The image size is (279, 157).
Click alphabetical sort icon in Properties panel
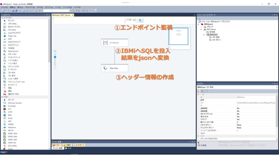pos(202,91)
